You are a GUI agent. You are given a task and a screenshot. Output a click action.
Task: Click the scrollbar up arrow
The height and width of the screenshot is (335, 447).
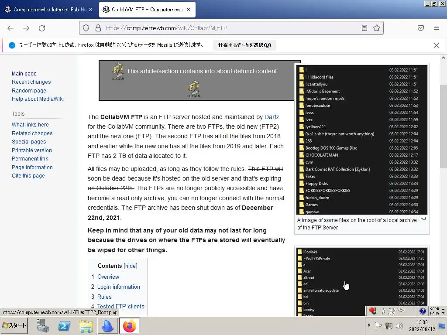pyautogui.click(x=444, y=58)
